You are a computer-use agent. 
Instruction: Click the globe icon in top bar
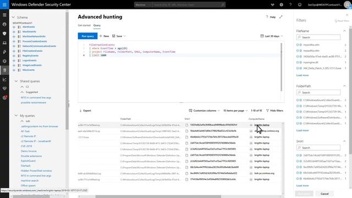[281, 4]
